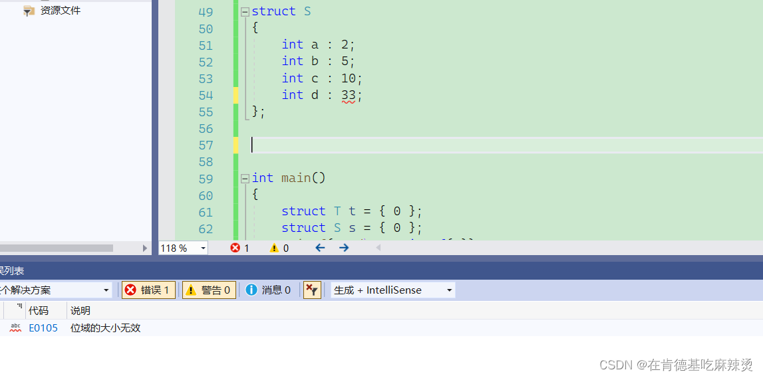Viewport: 763px width, 378px height.
Task: Click the solution explorer horizontal scrollbar right arrow
Action: pos(144,248)
